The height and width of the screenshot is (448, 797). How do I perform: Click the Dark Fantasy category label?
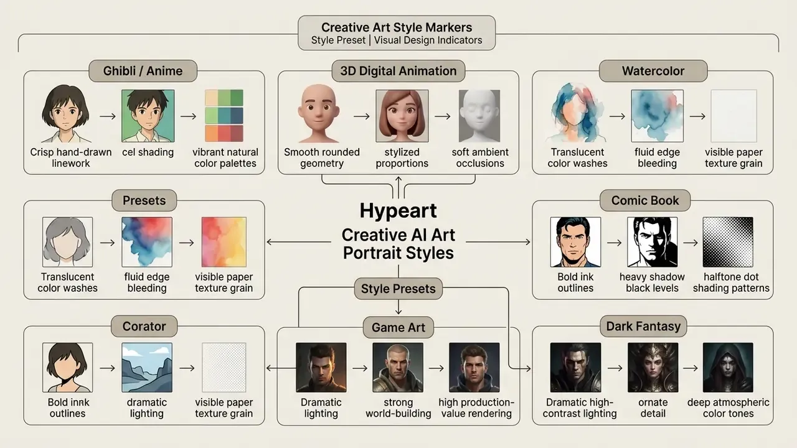click(x=644, y=326)
